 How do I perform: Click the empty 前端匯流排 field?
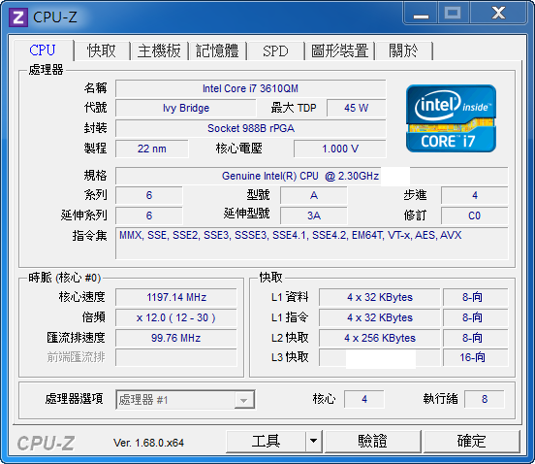pyautogui.click(x=176, y=358)
